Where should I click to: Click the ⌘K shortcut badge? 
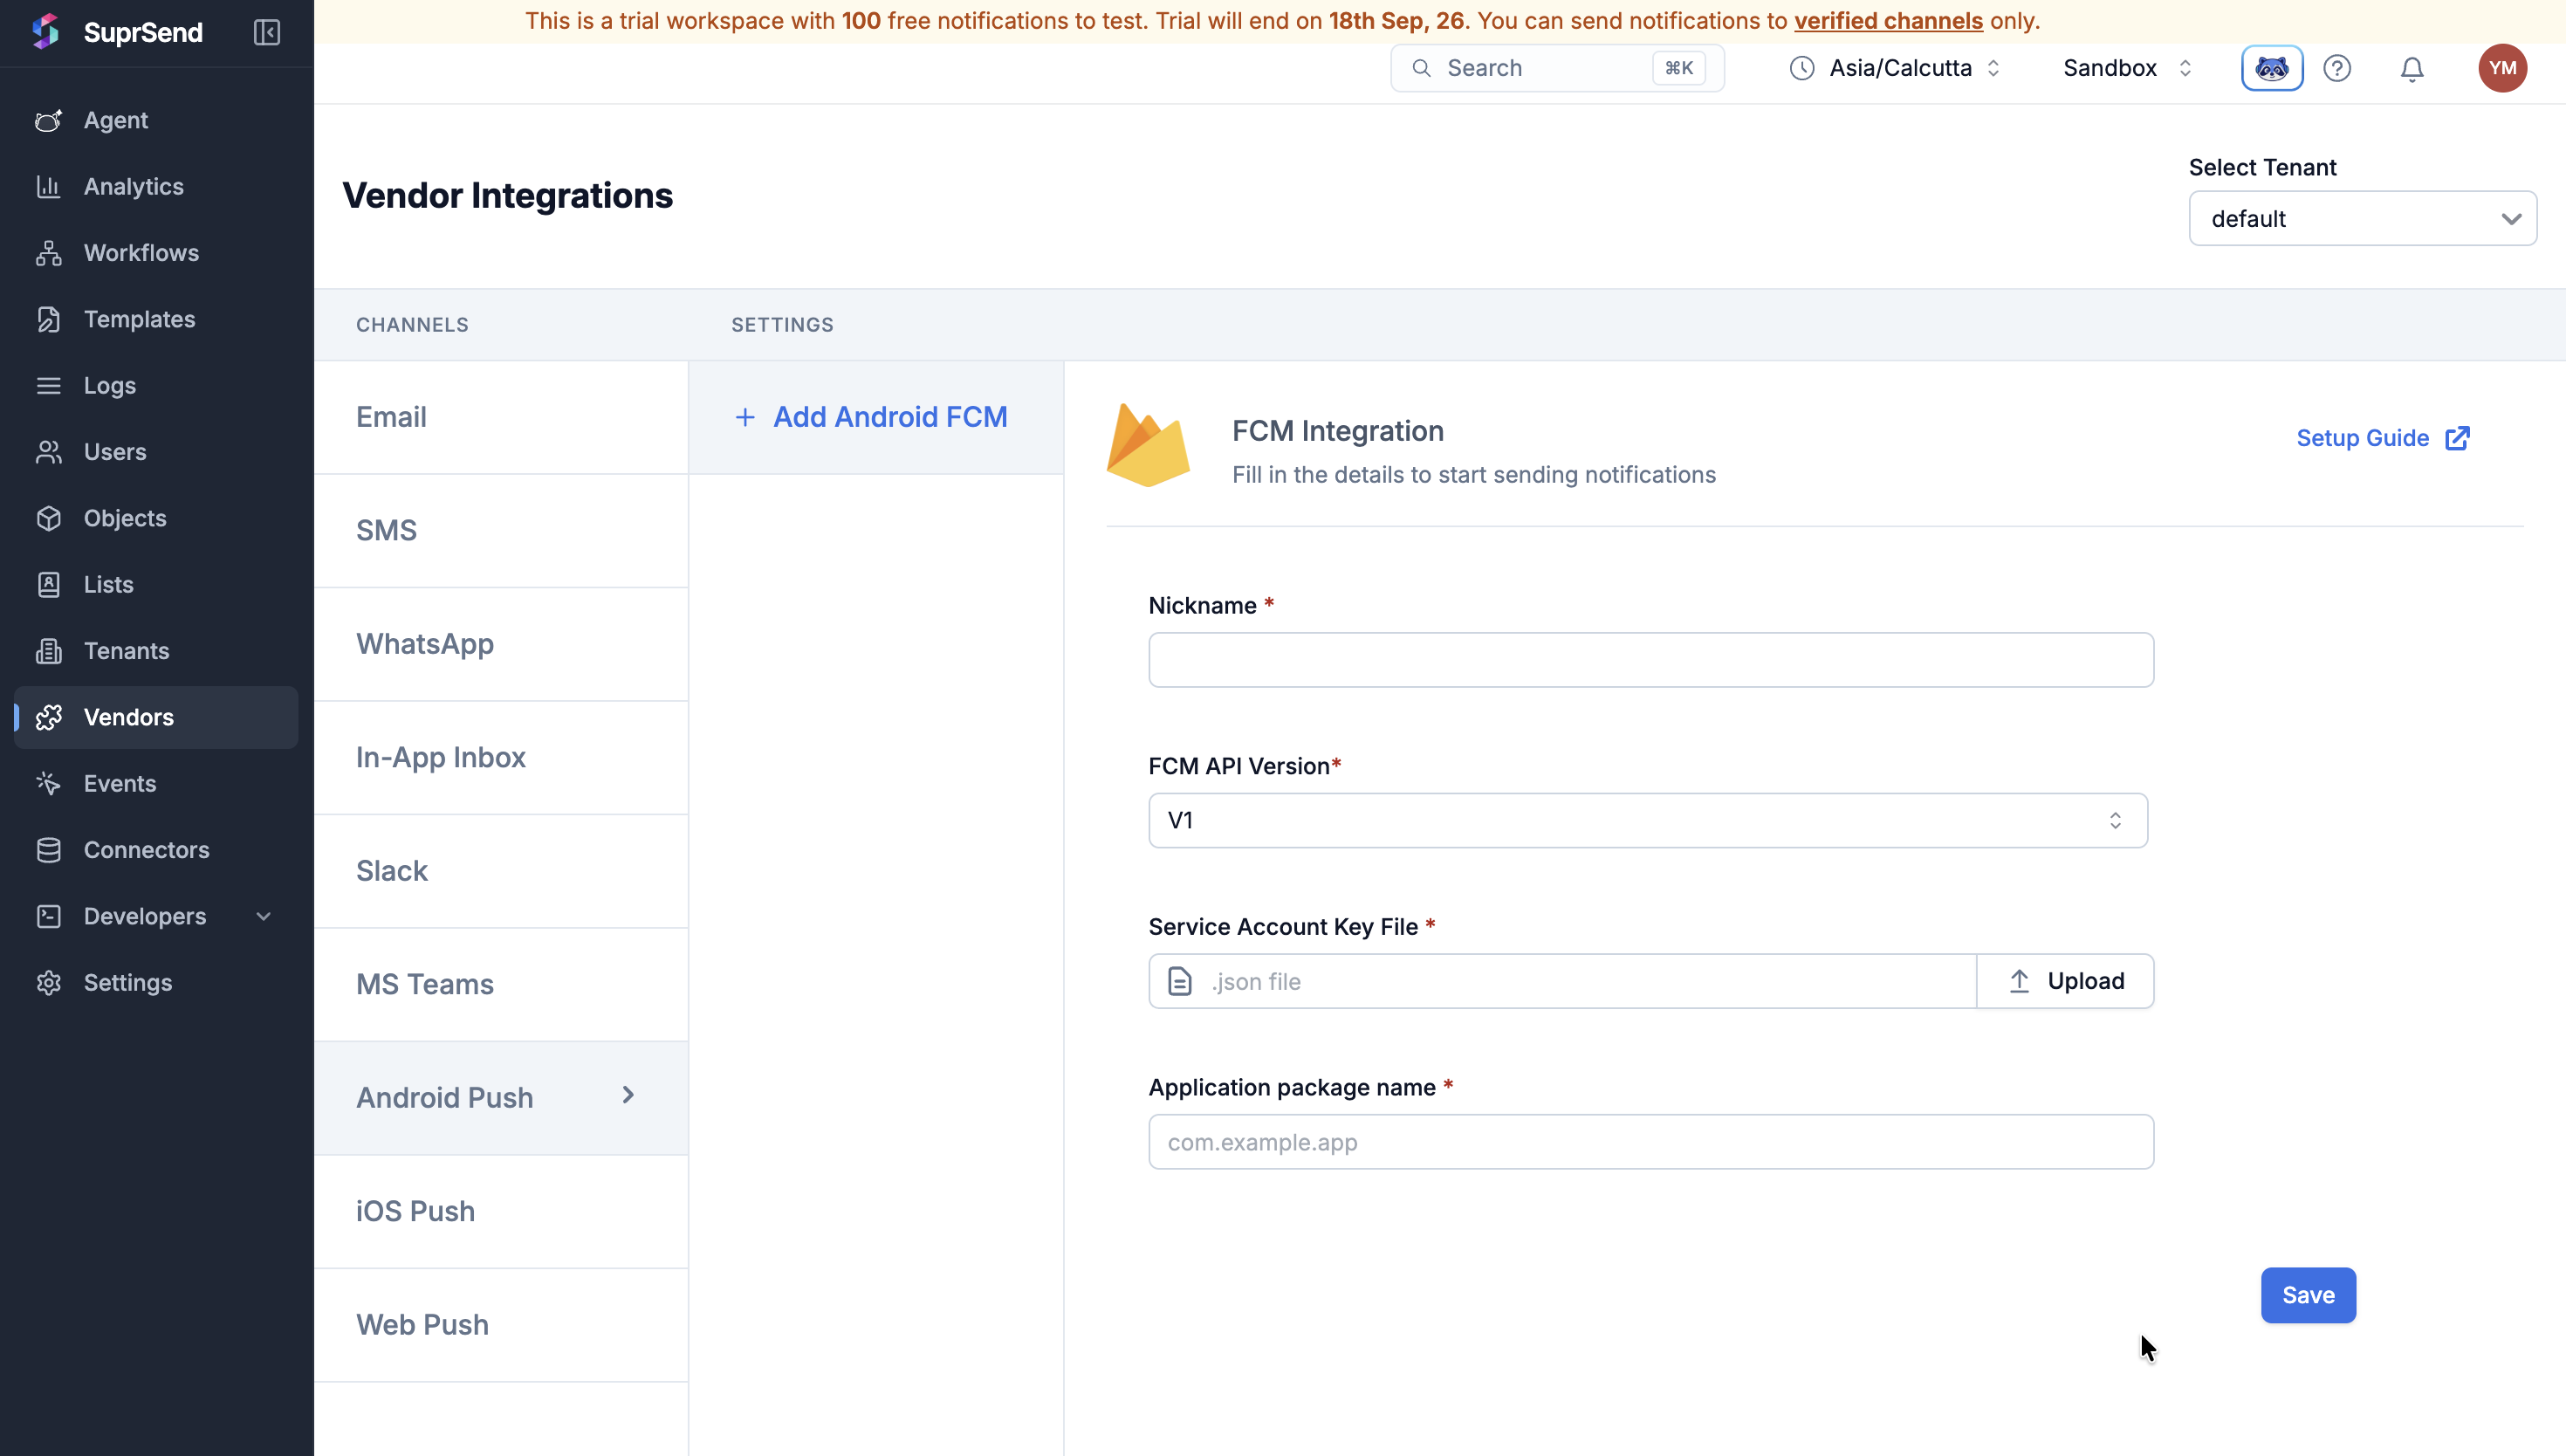pos(1678,68)
